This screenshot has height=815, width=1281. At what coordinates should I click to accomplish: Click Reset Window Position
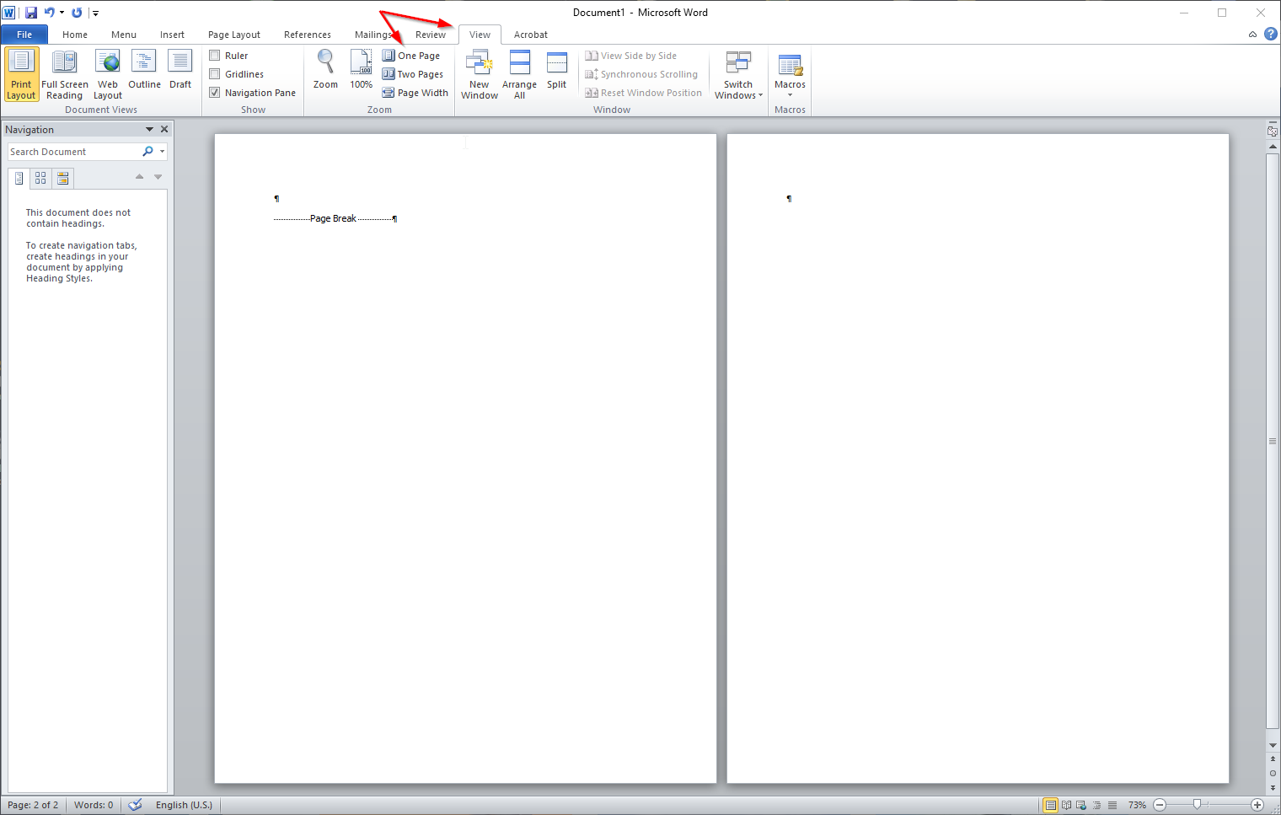click(x=644, y=93)
